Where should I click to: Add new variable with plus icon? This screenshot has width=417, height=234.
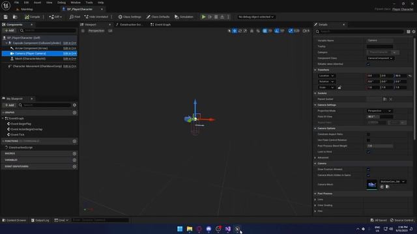(x=74, y=160)
